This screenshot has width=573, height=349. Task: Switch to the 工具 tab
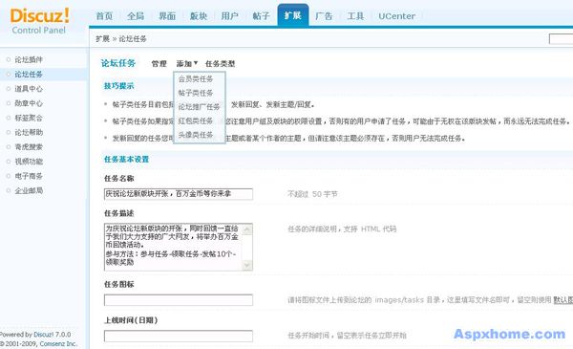pyautogui.click(x=355, y=16)
